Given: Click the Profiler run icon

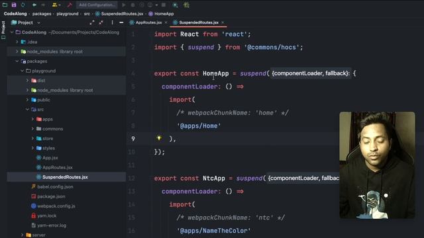Looking at the screenshot, I should [x=151, y=5].
